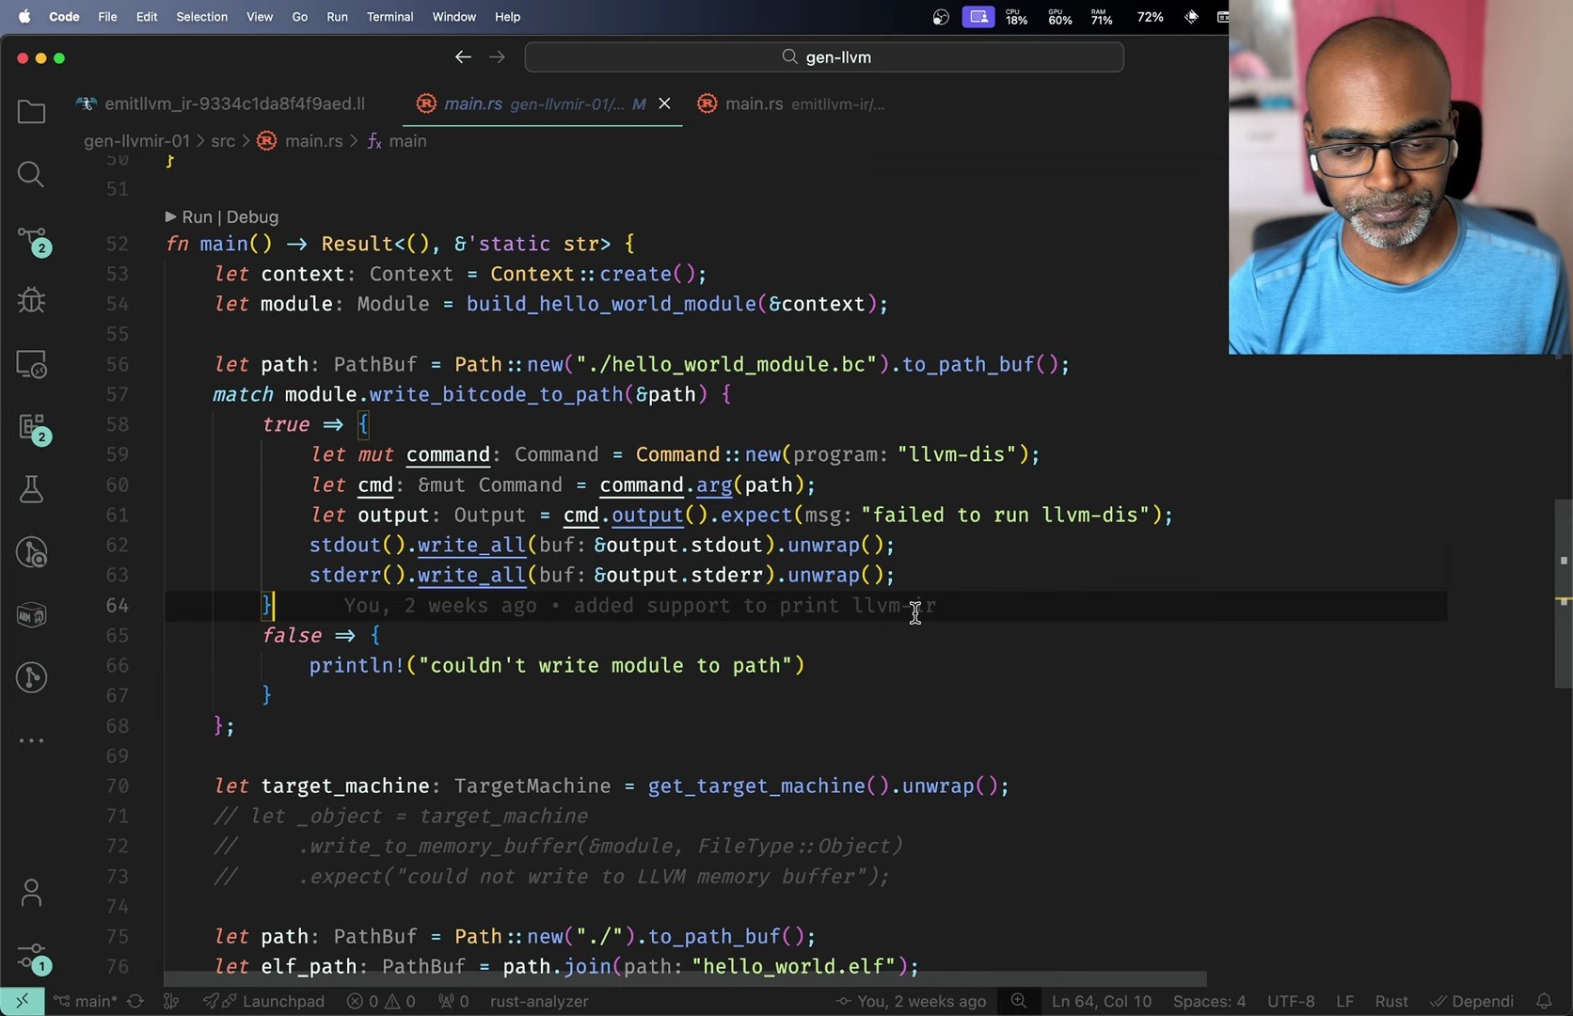Click the macOS battery 72% indicator
Viewport: 1573px width, 1016px height.
coord(1150,17)
